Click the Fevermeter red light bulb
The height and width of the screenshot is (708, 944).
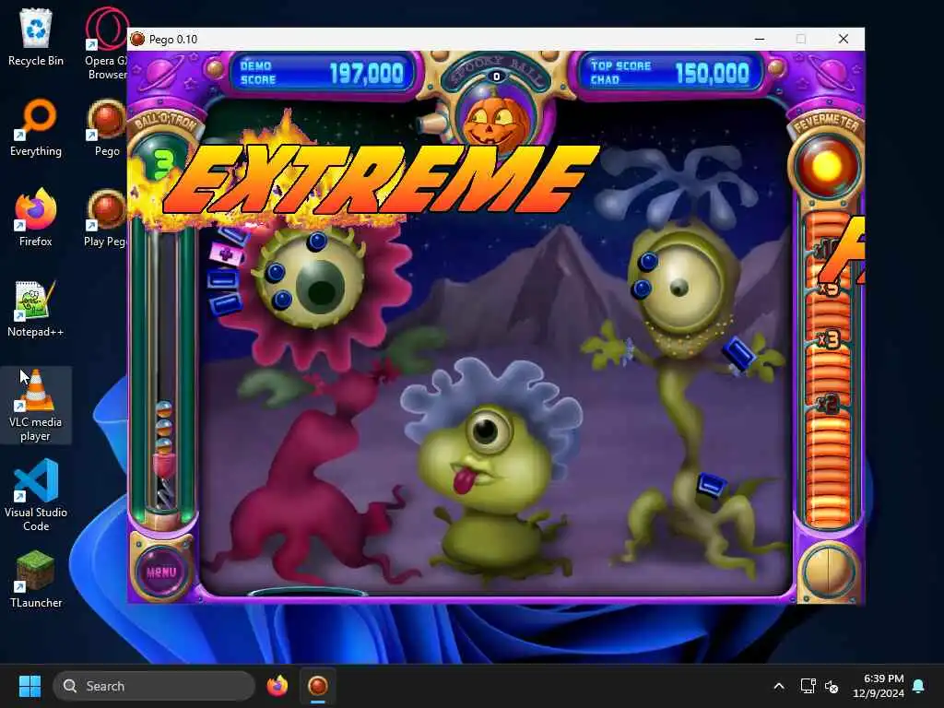tap(827, 166)
